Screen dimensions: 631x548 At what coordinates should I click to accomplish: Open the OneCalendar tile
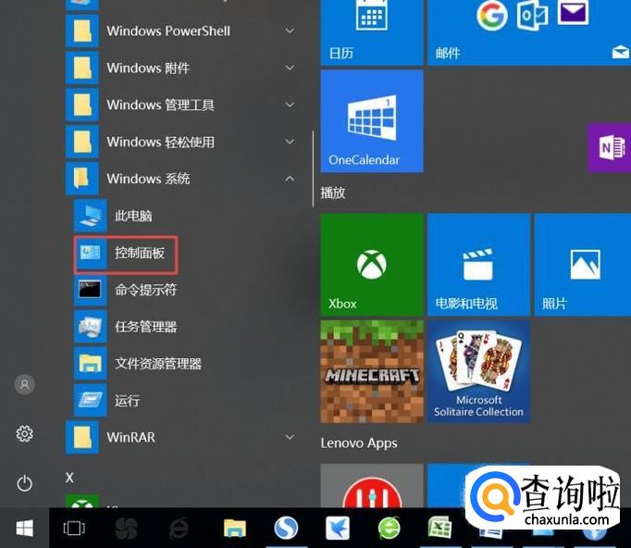pos(372,121)
